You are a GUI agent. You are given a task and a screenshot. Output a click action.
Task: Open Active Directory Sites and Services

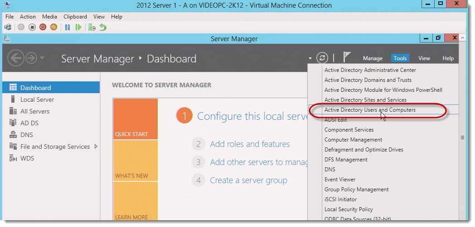[365, 100]
